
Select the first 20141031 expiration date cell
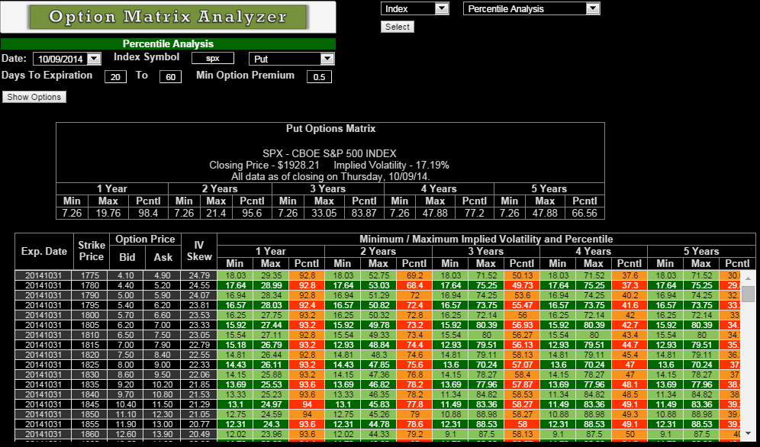(44, 274)
